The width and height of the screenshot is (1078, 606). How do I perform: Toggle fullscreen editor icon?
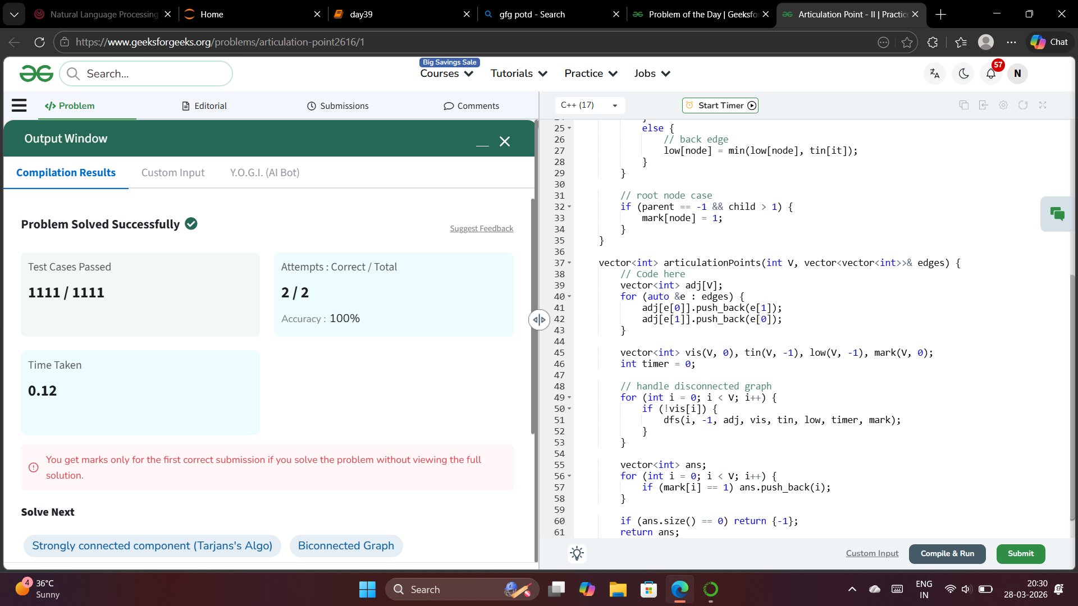click(1043, 105)
